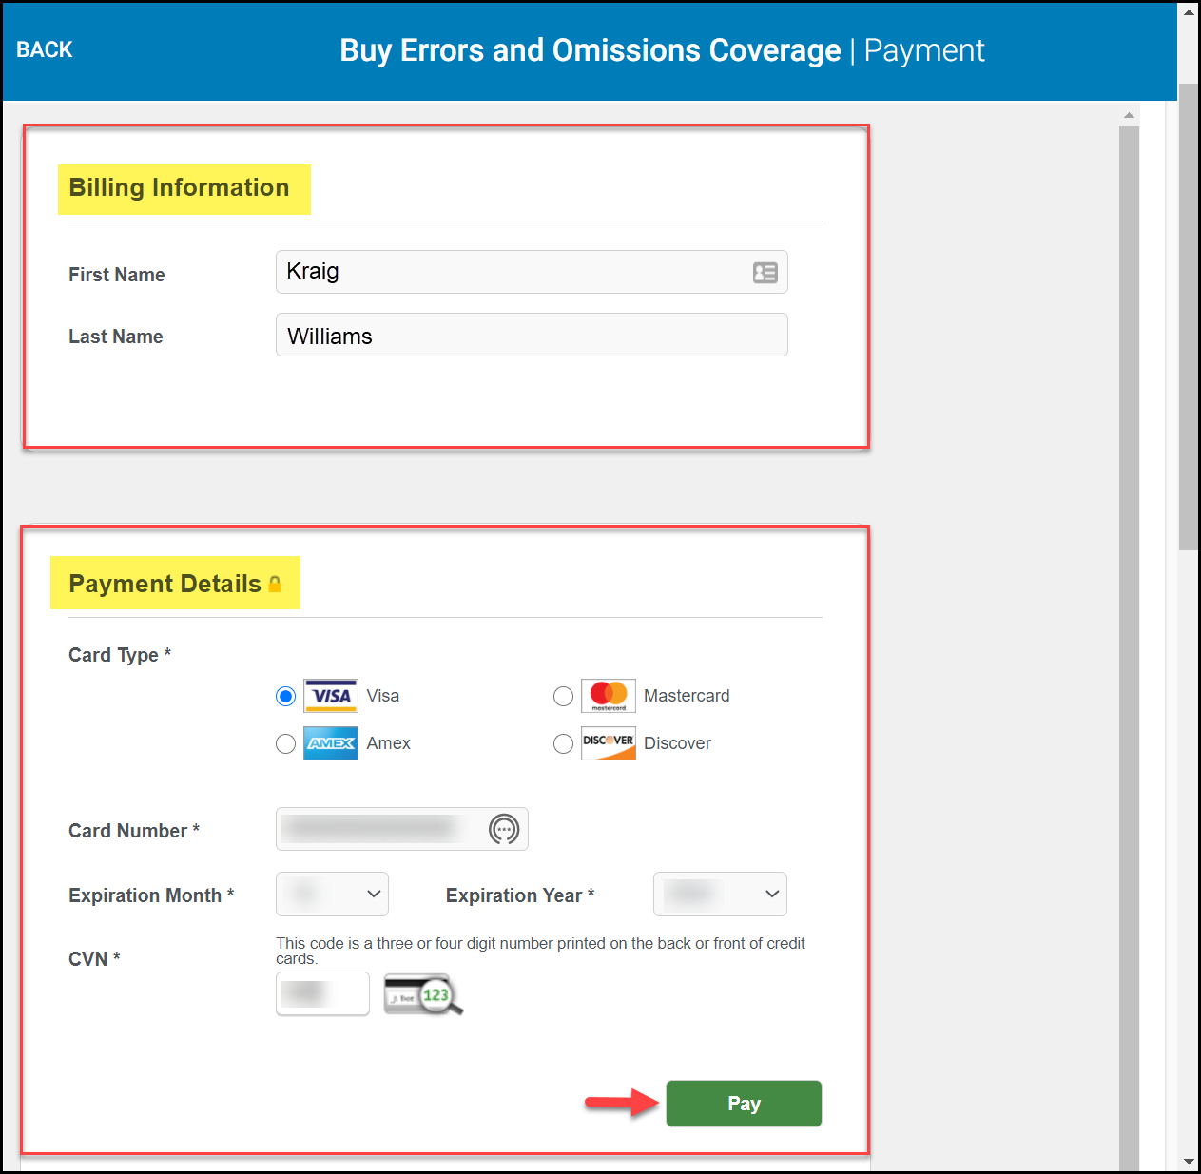Click the BACK link in header
This screenshot has height=1174, width=1201.
[45, 49]
